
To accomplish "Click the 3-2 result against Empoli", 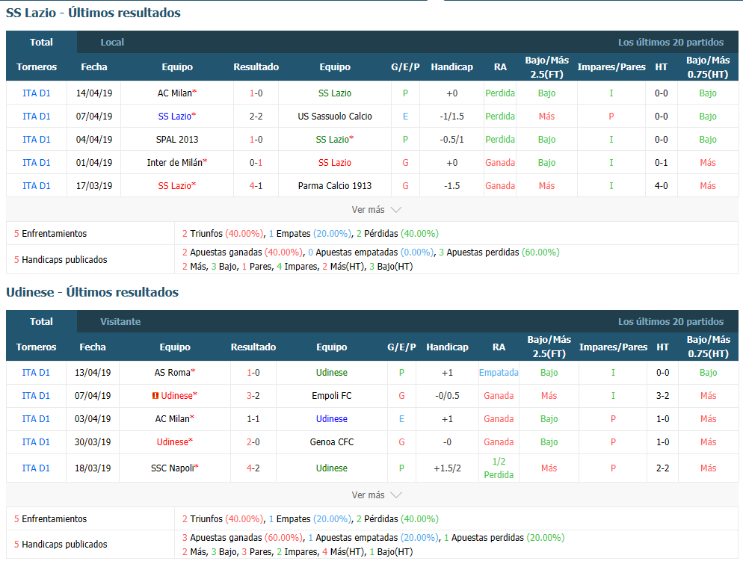I will 253,396.
